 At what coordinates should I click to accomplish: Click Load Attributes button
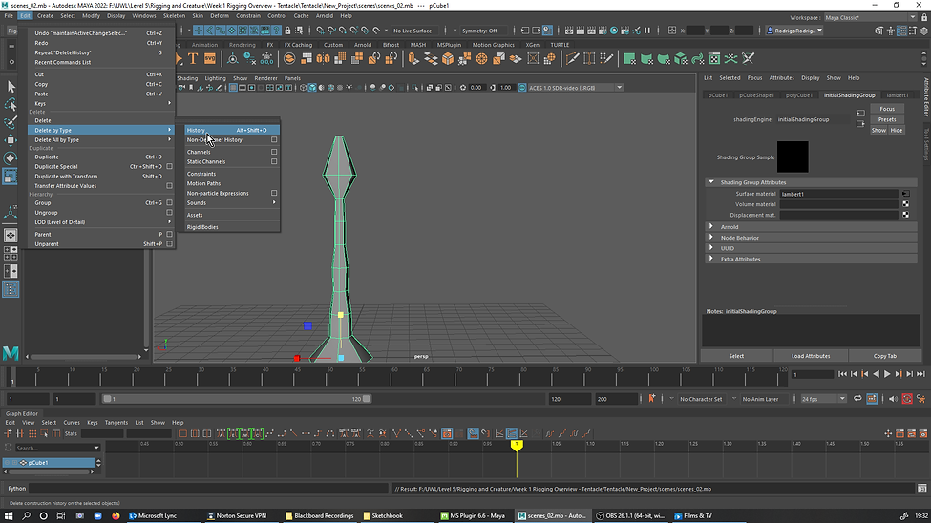point(811,356)
